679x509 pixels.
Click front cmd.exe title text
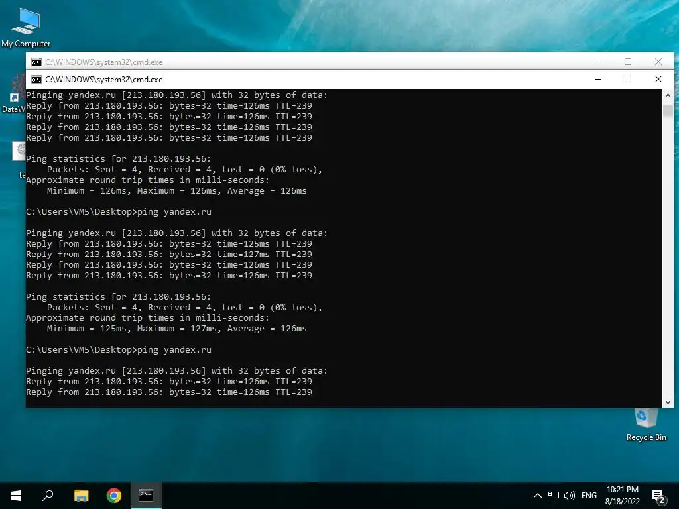click(104, 80)
